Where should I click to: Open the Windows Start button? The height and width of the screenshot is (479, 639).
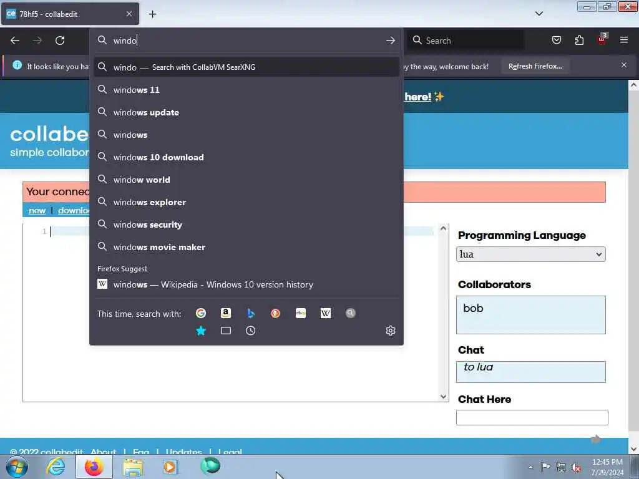point(17,467)
